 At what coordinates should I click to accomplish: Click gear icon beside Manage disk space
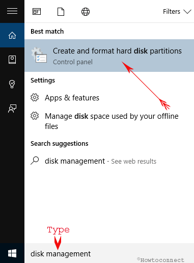35,116
